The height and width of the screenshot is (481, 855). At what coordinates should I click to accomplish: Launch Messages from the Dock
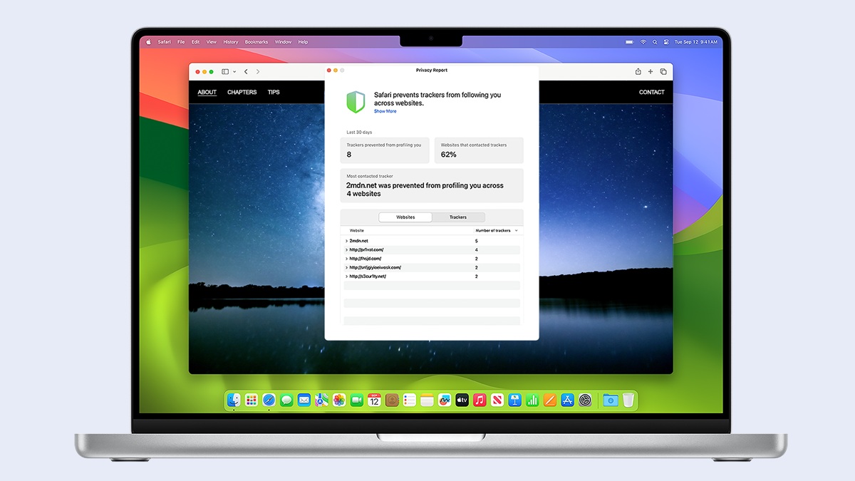[x=286, y=400]
